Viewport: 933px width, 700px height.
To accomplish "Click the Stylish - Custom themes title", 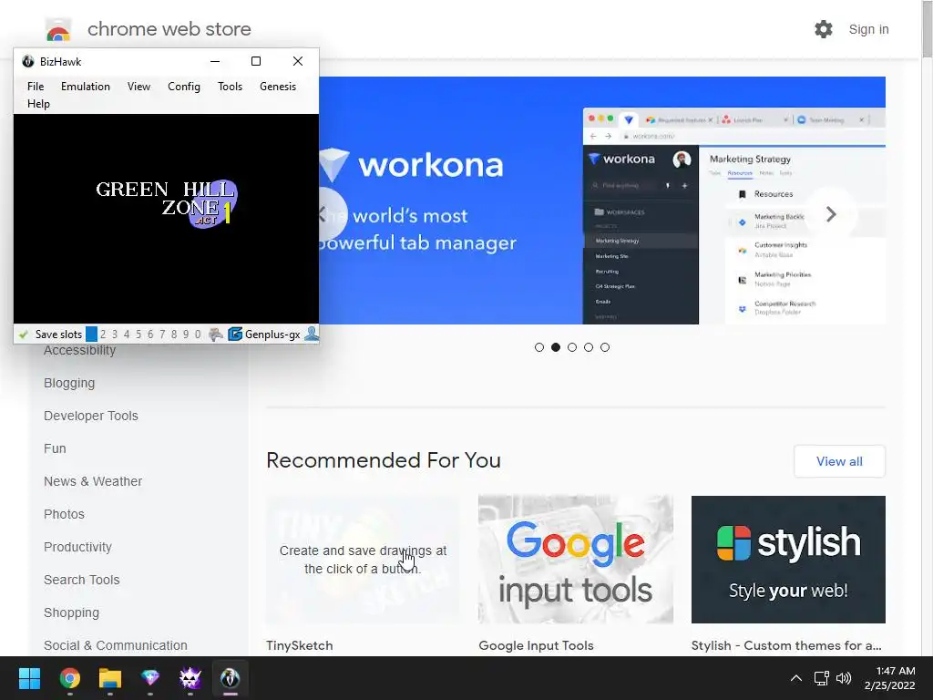I will [x=786, y=646].
